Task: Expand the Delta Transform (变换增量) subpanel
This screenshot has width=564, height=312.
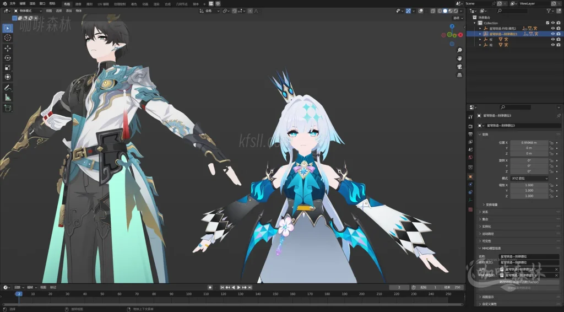Action: pos(491,205)
